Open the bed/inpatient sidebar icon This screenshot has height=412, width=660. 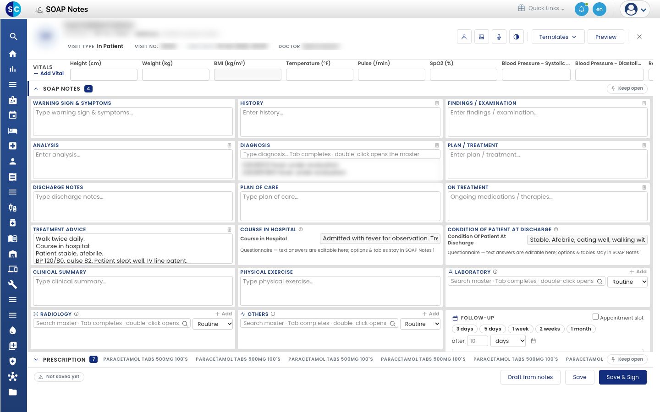point(13,130)
